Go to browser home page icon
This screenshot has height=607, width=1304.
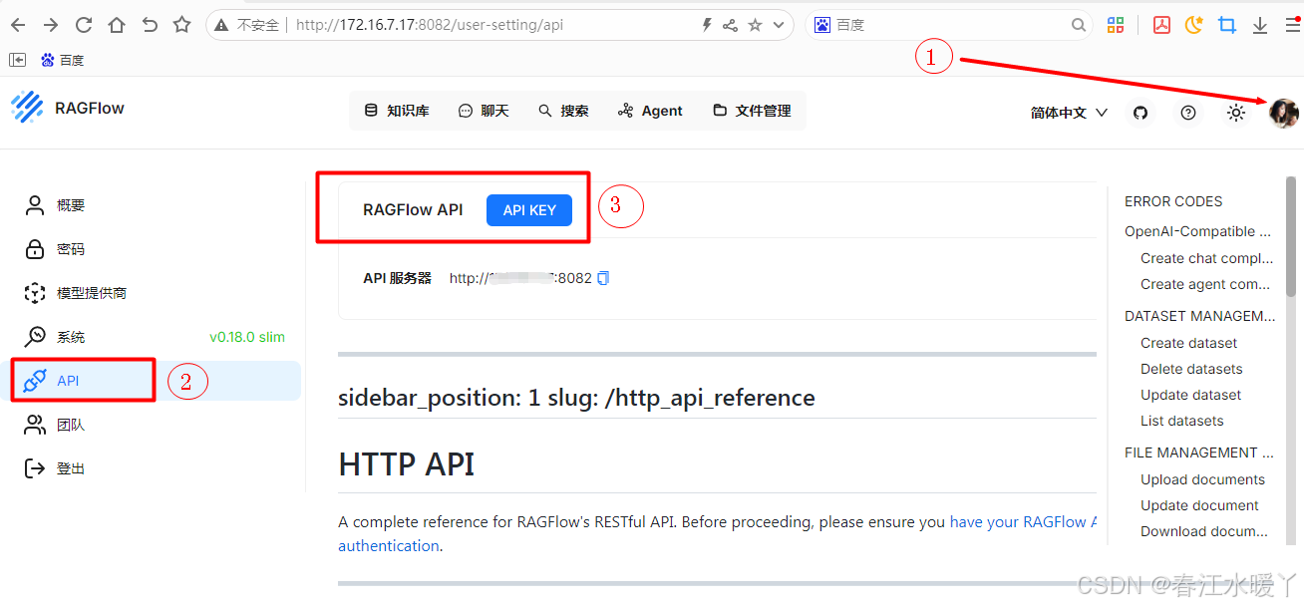point(117,25)
